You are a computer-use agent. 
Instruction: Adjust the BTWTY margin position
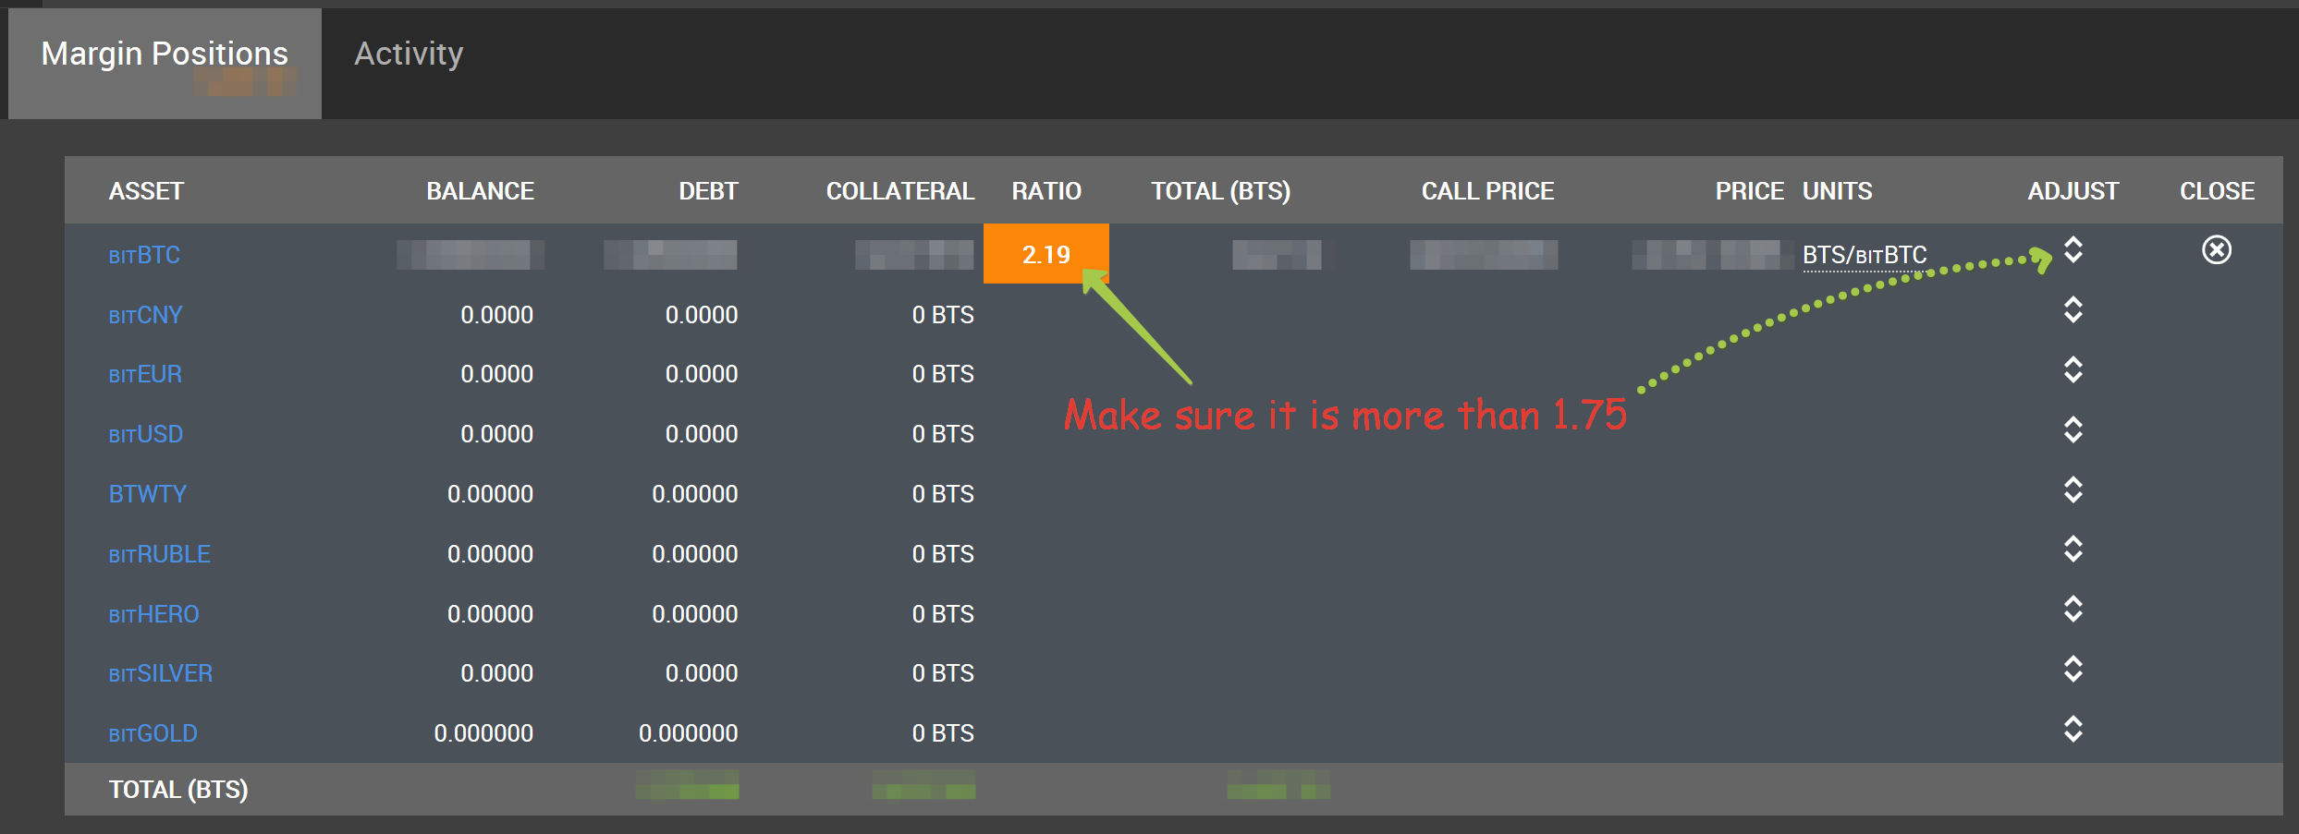coord(2073,490)
